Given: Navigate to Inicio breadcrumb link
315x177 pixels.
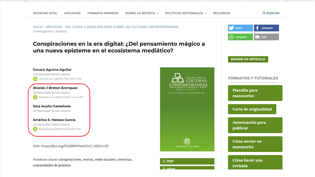Looking at the screenshot, I should coord(38,27).
